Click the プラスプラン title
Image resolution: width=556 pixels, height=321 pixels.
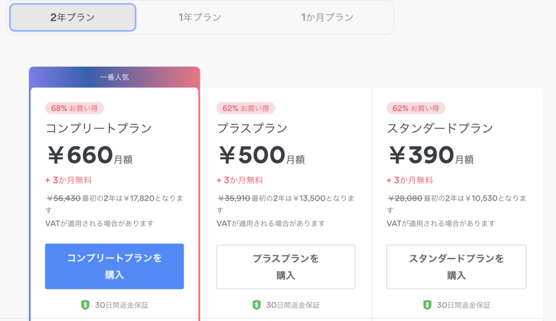click(x=252, y=128)
